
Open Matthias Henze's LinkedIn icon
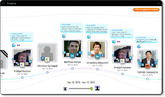(x=72, y=56)
